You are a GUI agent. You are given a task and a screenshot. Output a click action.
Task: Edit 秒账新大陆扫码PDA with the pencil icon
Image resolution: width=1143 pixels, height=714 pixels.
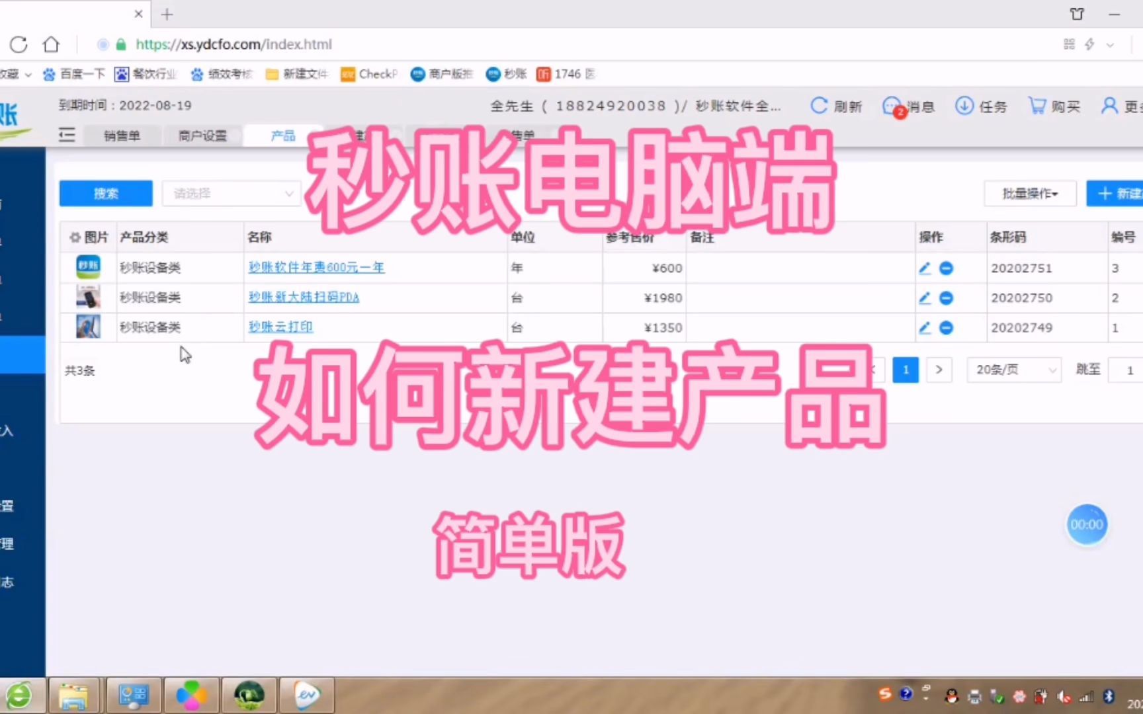924,297
